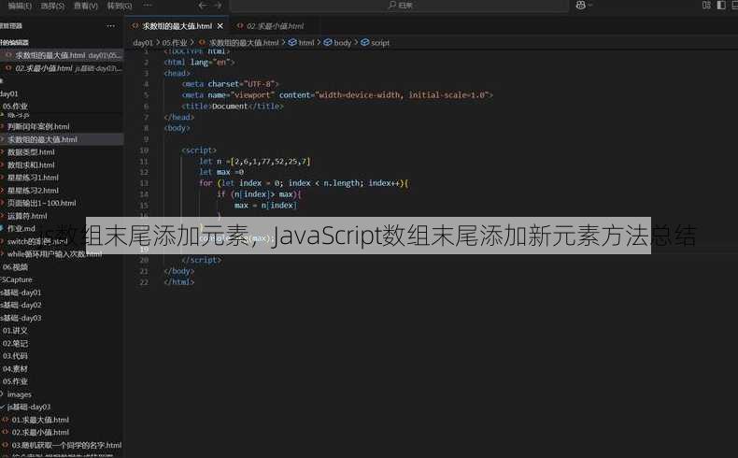Show more menus via title bar ellipsis
The image size is (738, 458).
(x=148, y=6)
